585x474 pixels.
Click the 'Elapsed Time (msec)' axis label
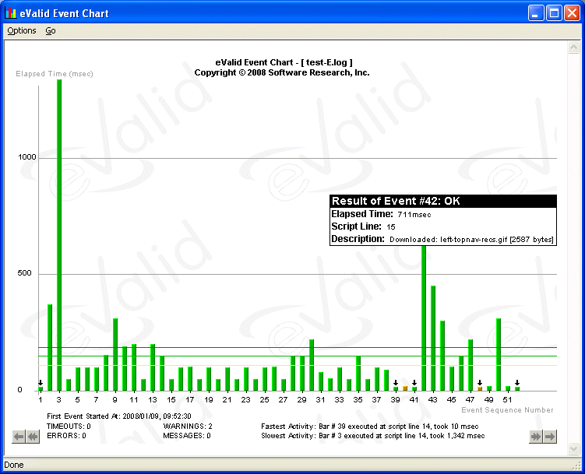click(x=55, y=74)
